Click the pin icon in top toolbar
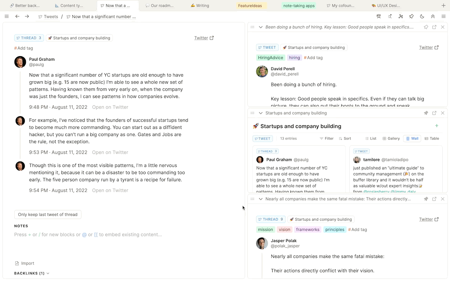 click(411, 16)
